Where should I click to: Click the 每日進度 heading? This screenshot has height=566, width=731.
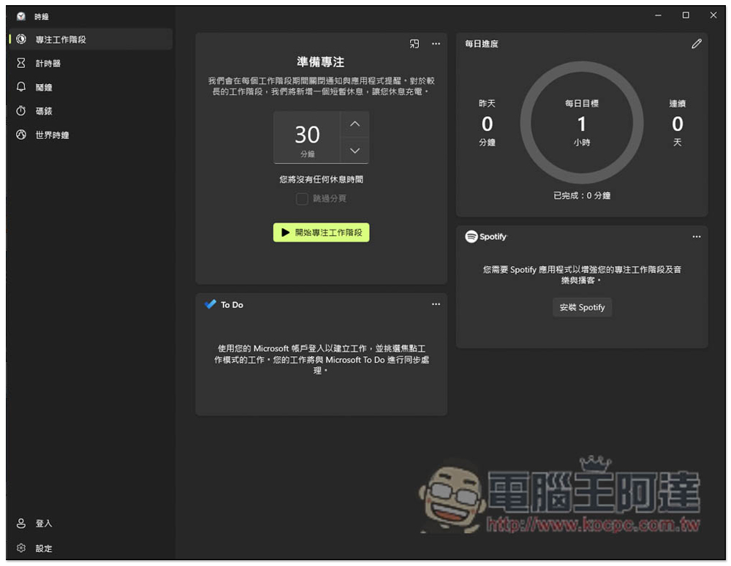(x=482, y=44)
